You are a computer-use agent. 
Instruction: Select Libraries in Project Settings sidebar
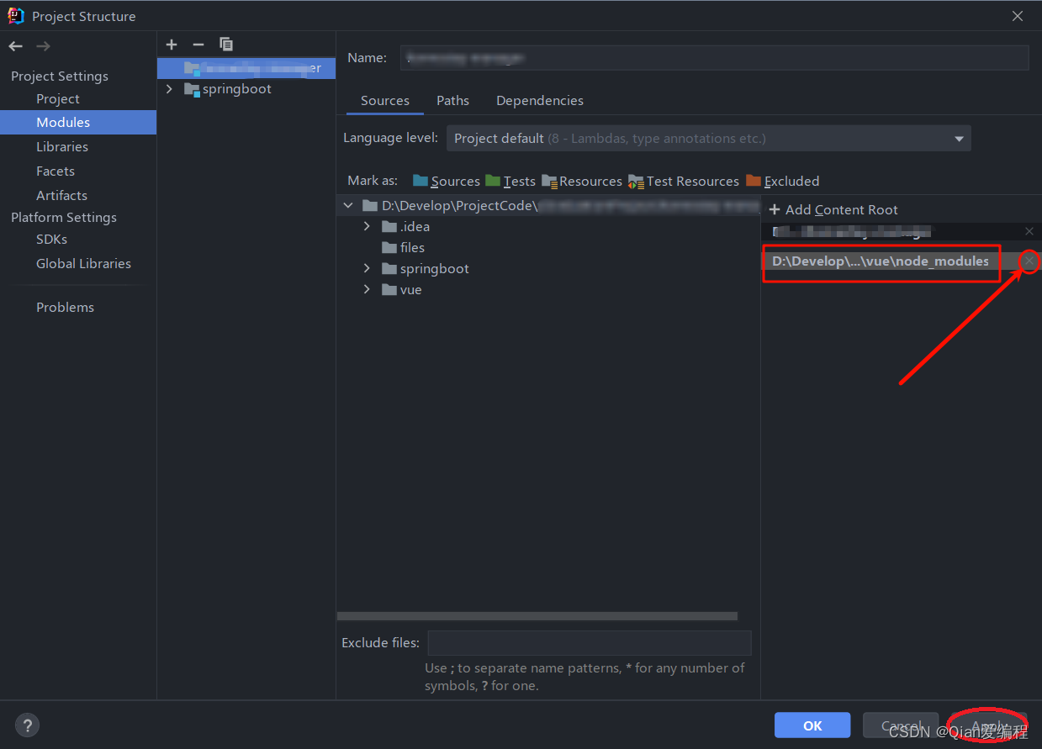point(62,146)
